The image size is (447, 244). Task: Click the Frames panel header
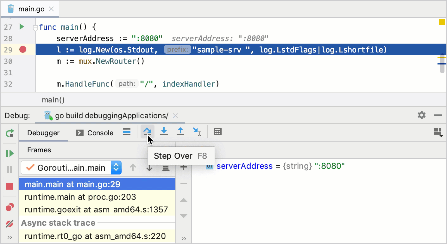[x=39, y=150]
